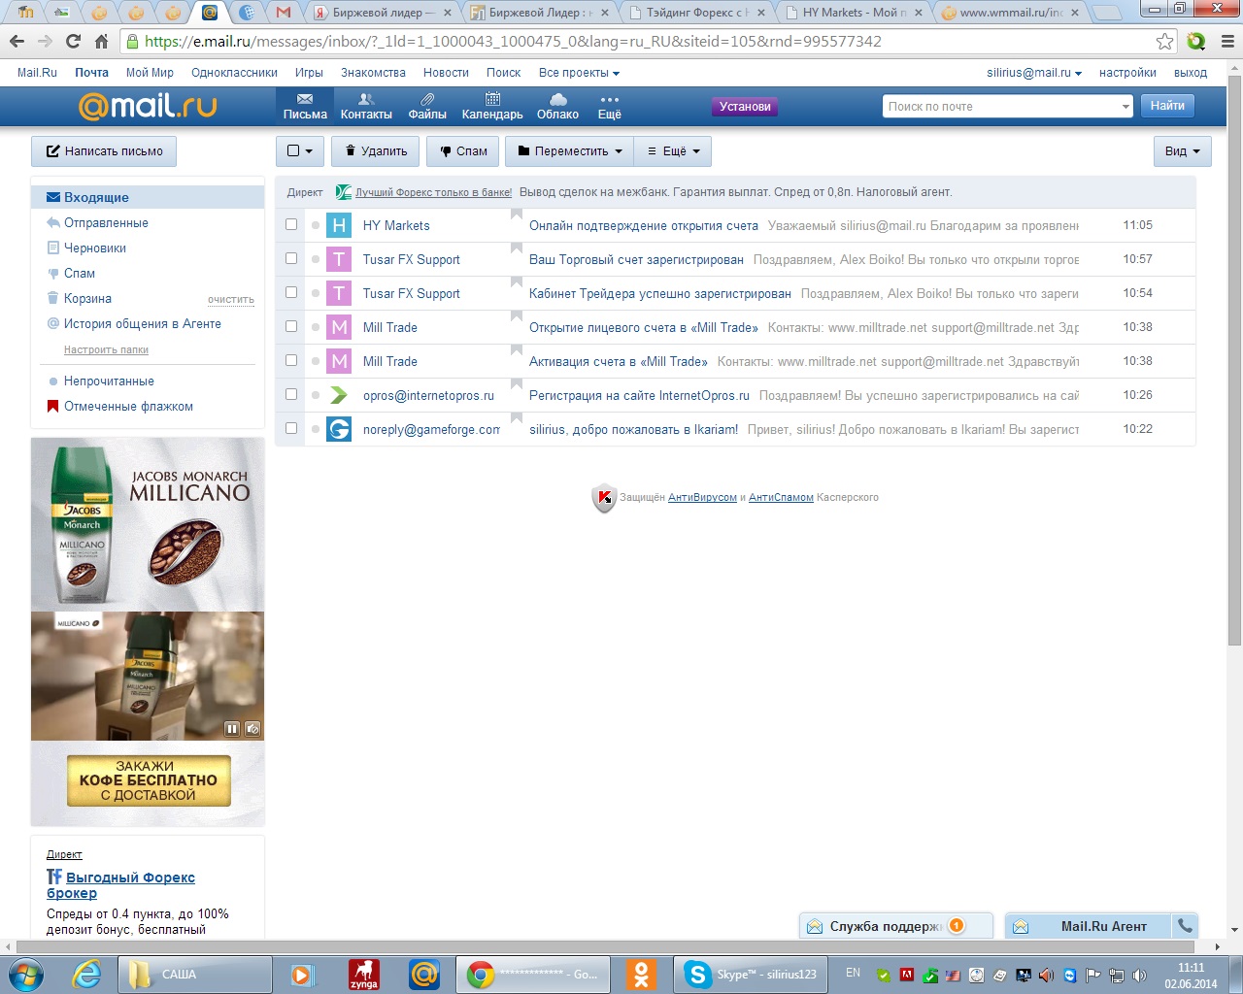The width and height of the screenshot is (1243, 994).
Task: Click the HY Markets sender avatar
Action: [x=339, y=225]
